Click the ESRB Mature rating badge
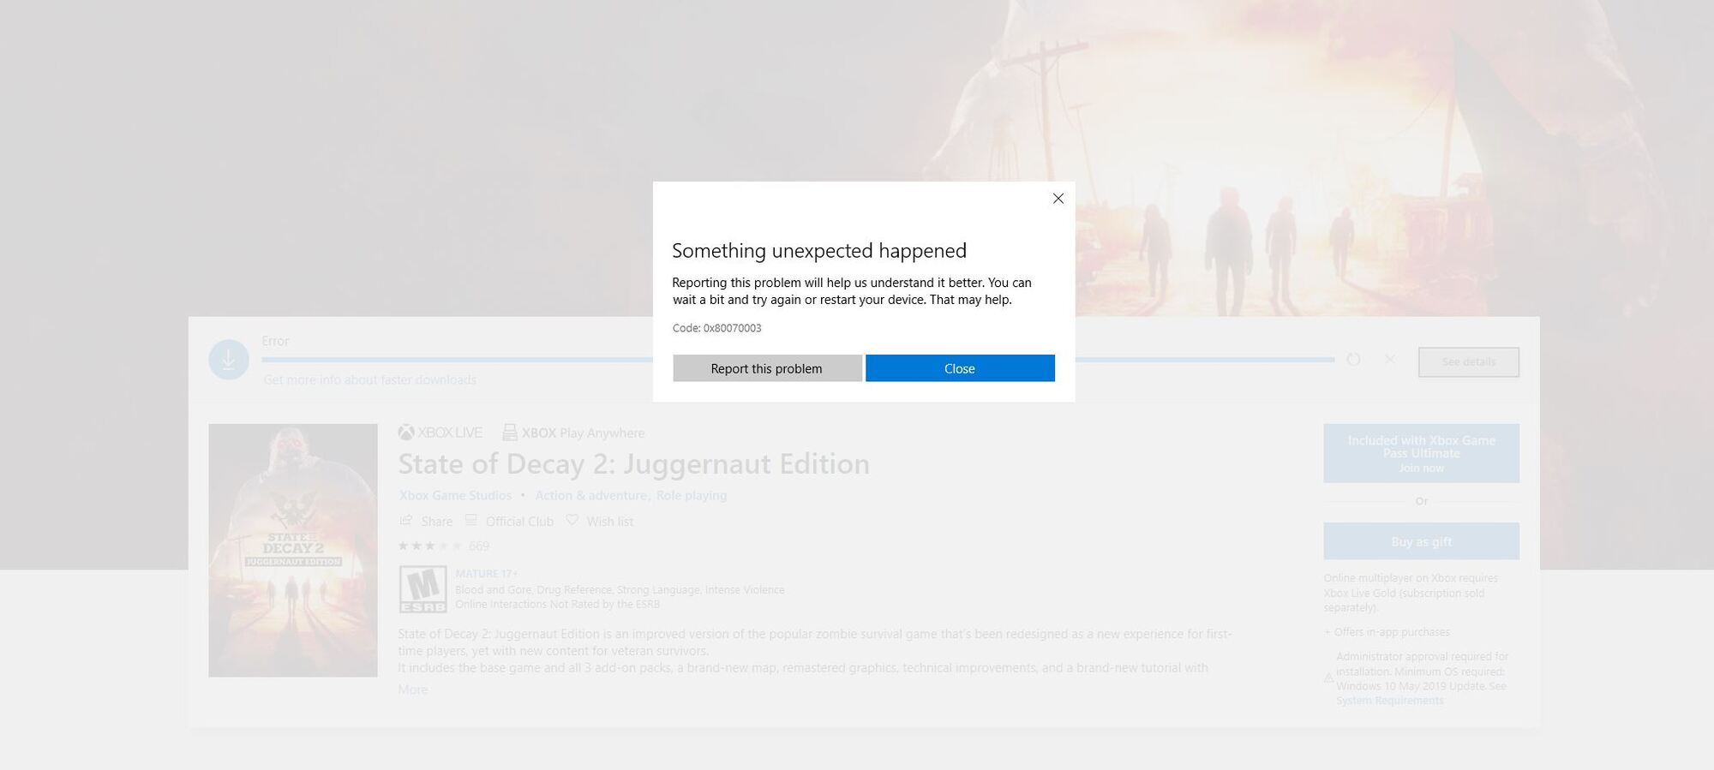 pos(423,589)
